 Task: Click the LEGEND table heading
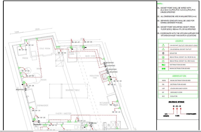(x=179, y=41)
